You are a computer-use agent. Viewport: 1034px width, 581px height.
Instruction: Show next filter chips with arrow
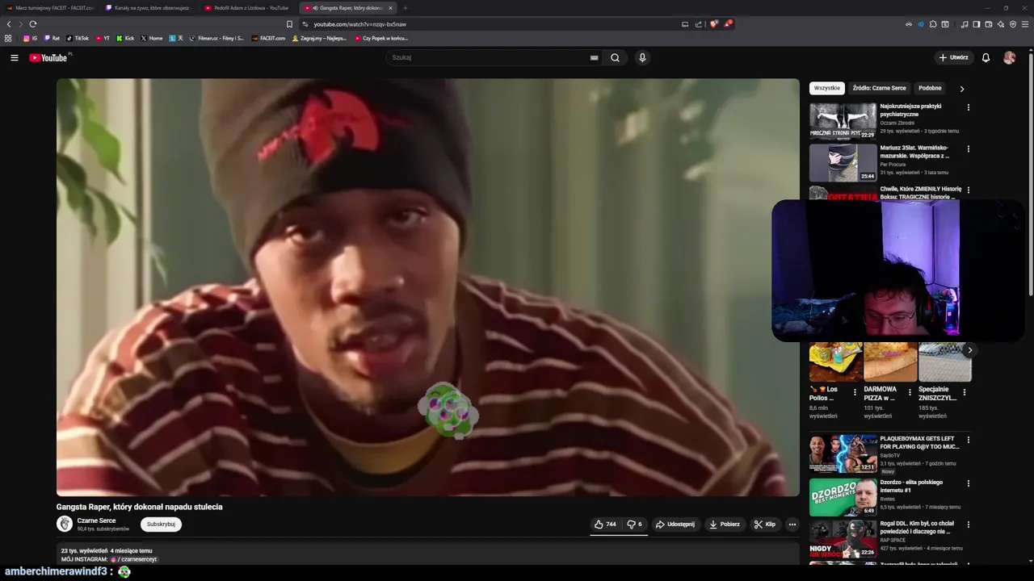(961, 89)
